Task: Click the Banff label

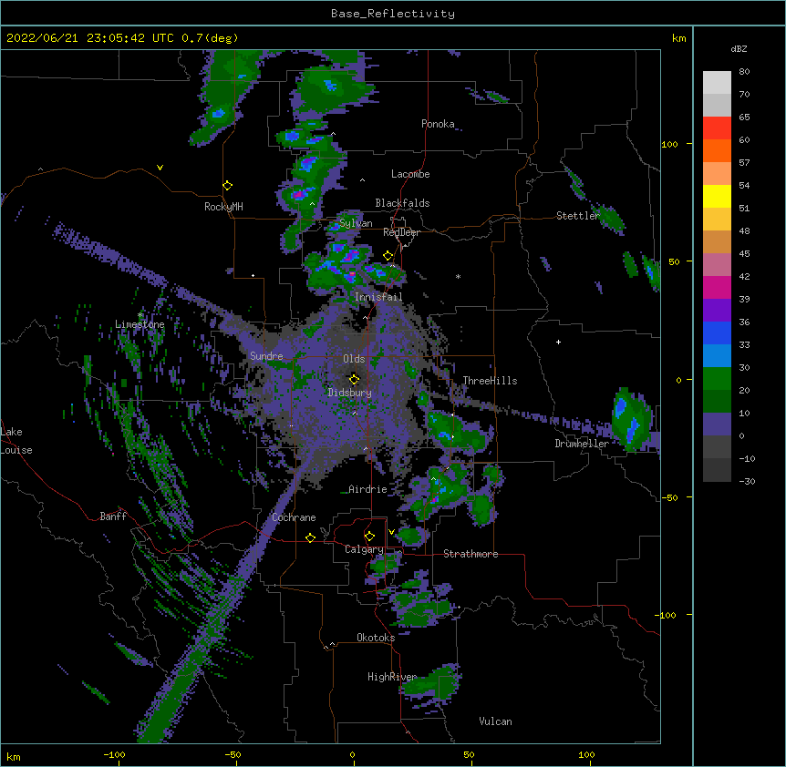Action: click(113, 516)
